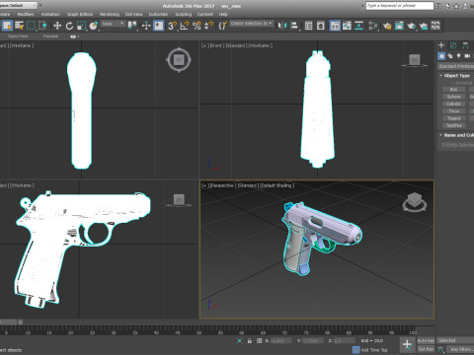This screenshot has height=355, width=474.
Task: Open Modifiers menu
Action: (26, 14)
